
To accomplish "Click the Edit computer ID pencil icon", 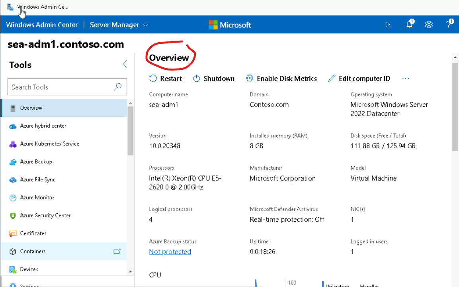I will pos(332,78).
